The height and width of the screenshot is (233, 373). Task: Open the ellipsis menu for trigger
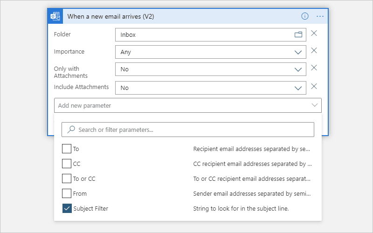(x=320, y=16)
